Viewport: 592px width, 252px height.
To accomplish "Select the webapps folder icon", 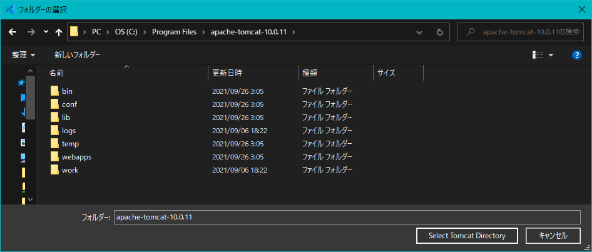I will pos(54,156).
